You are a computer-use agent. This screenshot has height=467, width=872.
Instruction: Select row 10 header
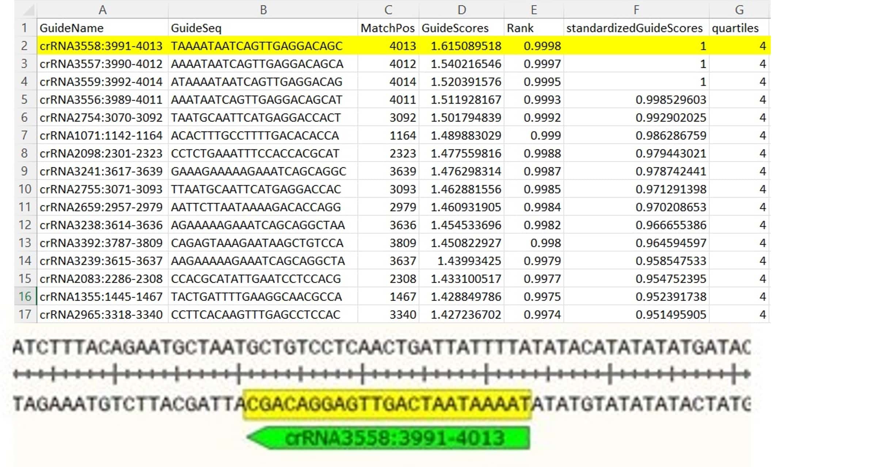(25, 189)
